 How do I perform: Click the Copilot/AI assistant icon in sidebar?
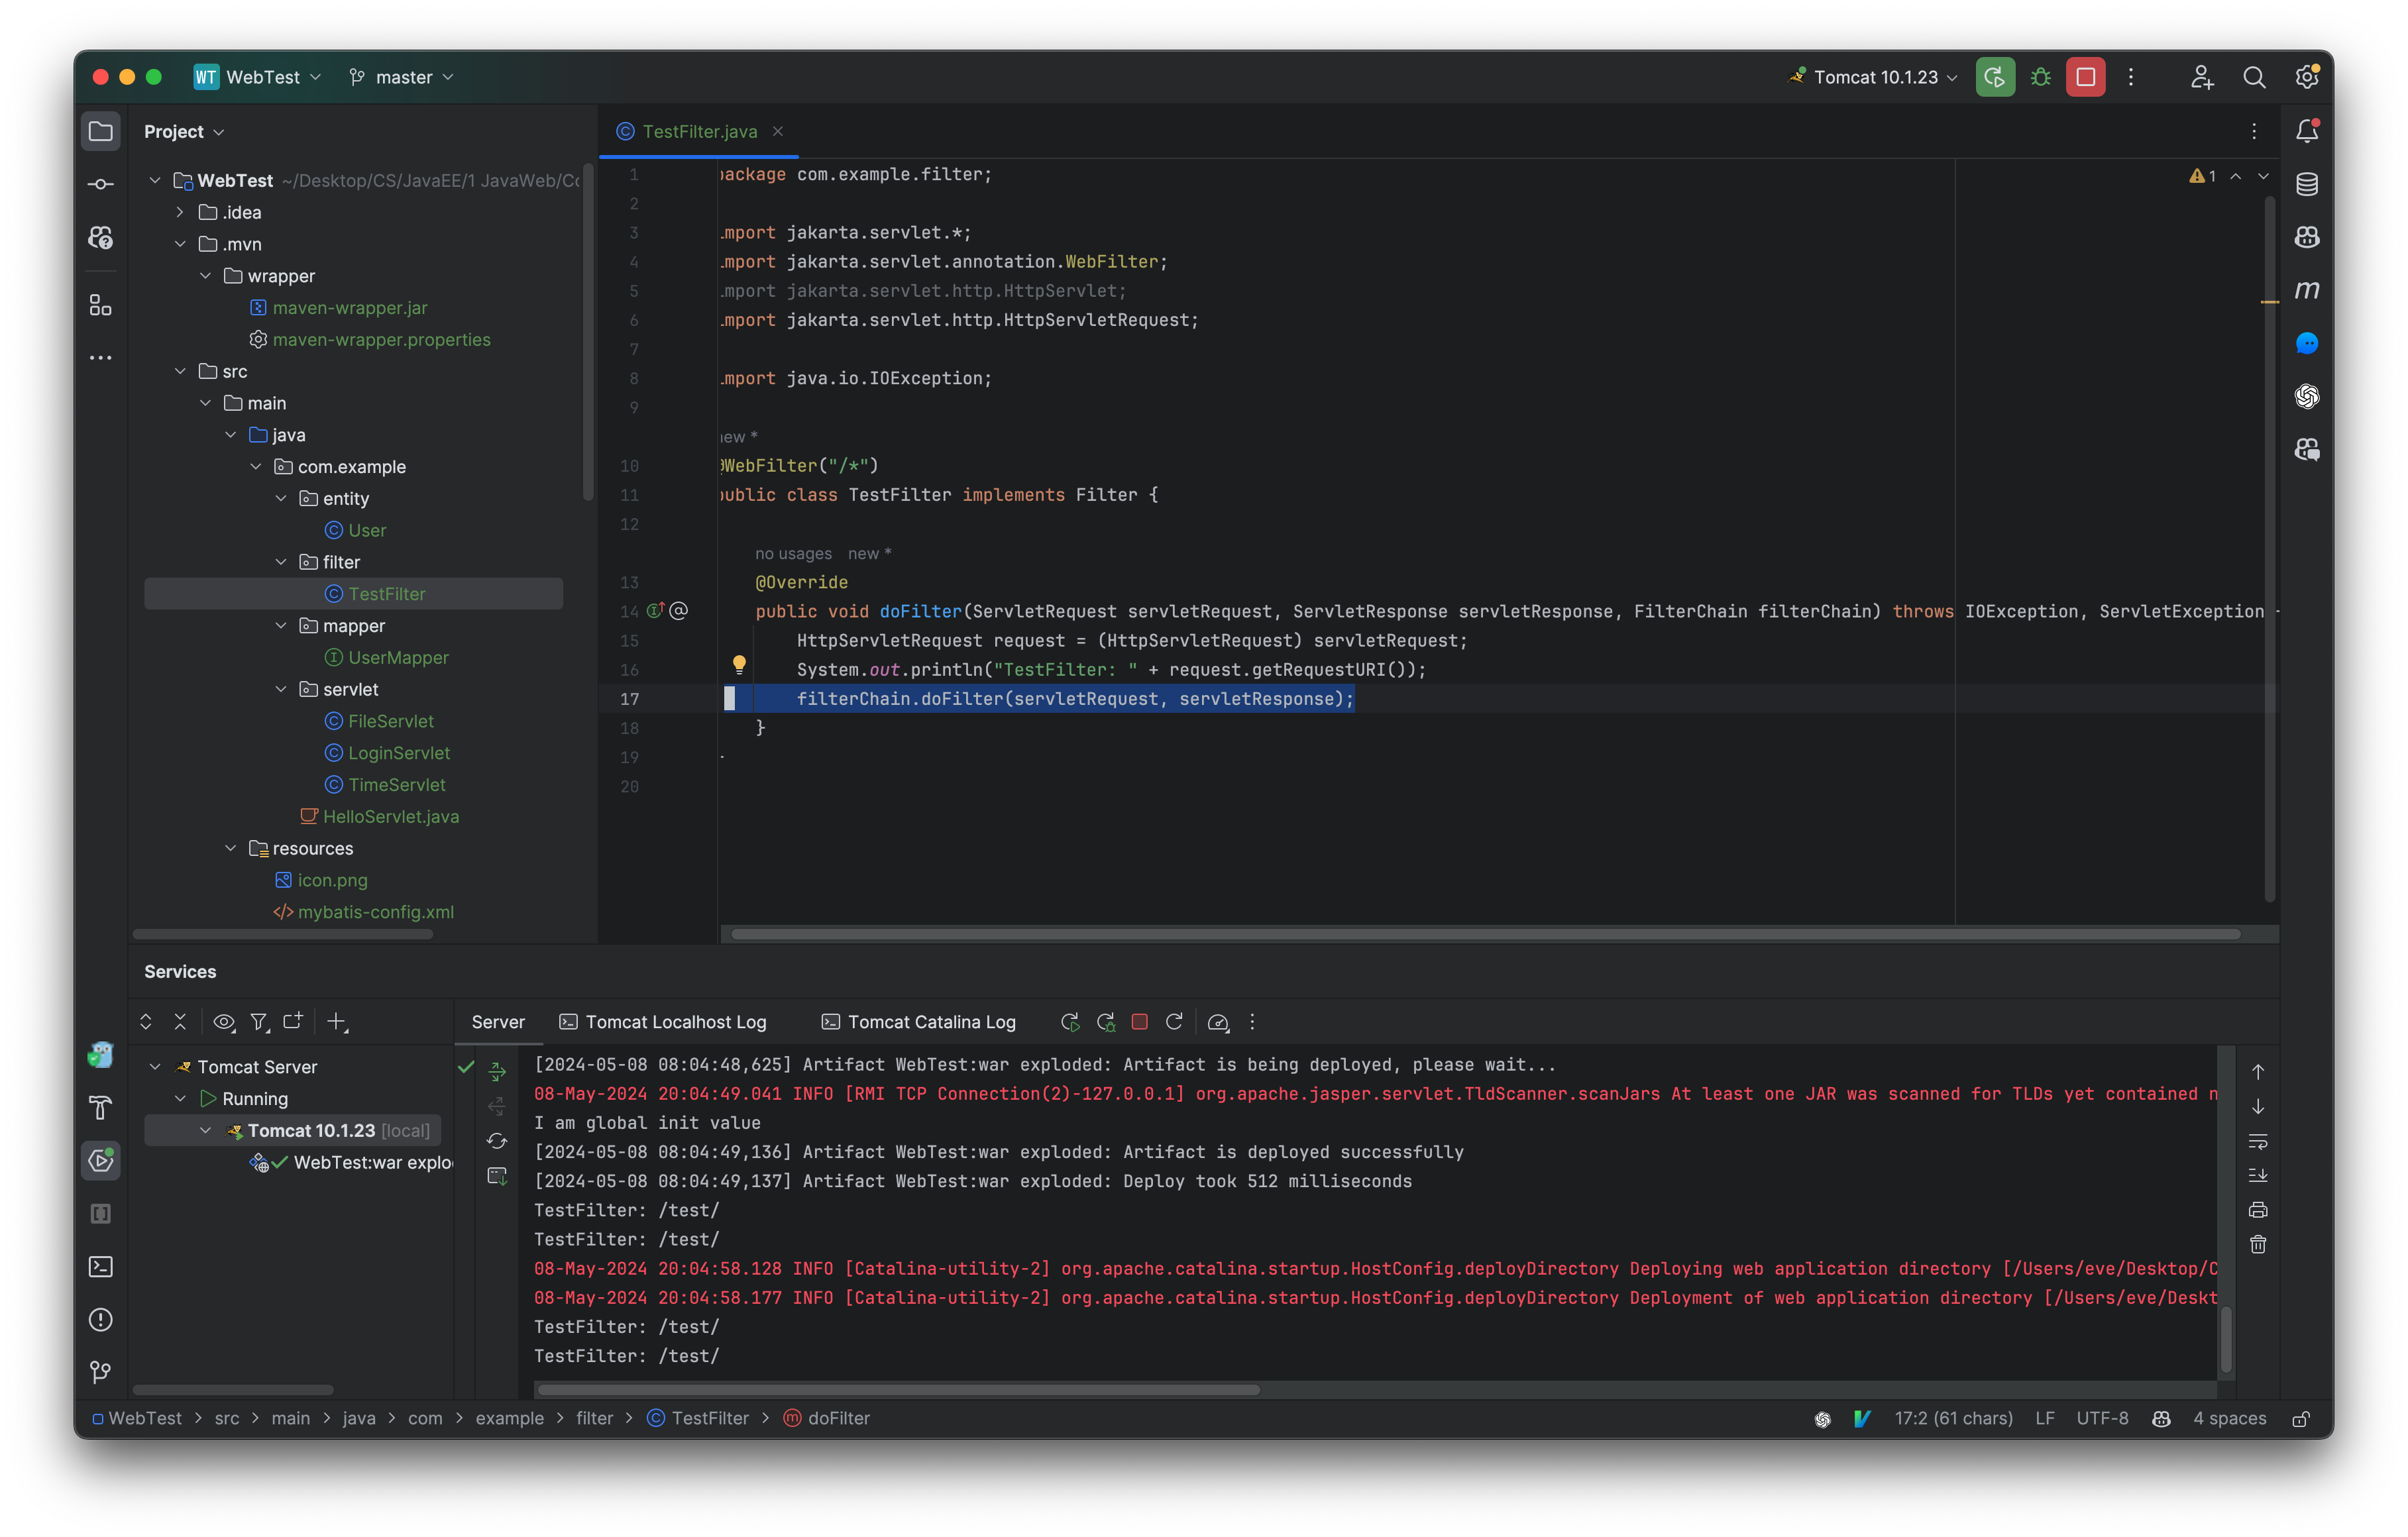tap(2310, 235)
